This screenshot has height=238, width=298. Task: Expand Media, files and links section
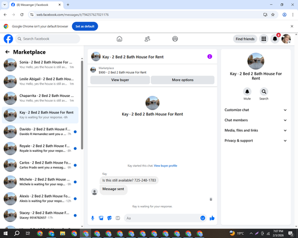tap(256, 130)
